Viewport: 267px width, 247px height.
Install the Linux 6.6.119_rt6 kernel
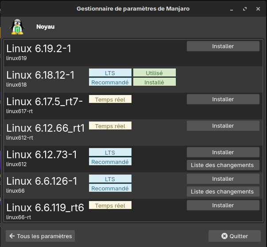click(x=223, y=205)
